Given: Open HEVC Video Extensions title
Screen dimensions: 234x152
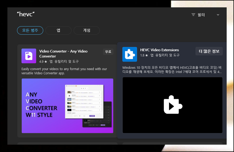Looking at the screenshot, I should [x=160, y=50].
